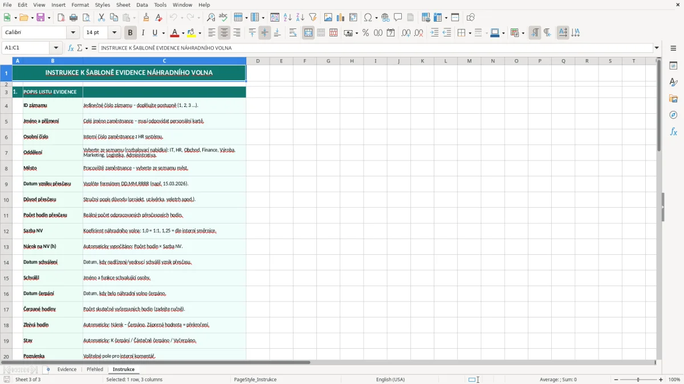Open Borders dropdown arrow

(469, 33)
